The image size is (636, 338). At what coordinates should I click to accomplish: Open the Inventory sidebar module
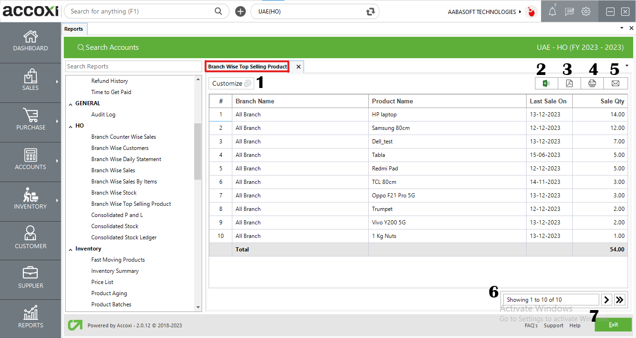[30, 199]
